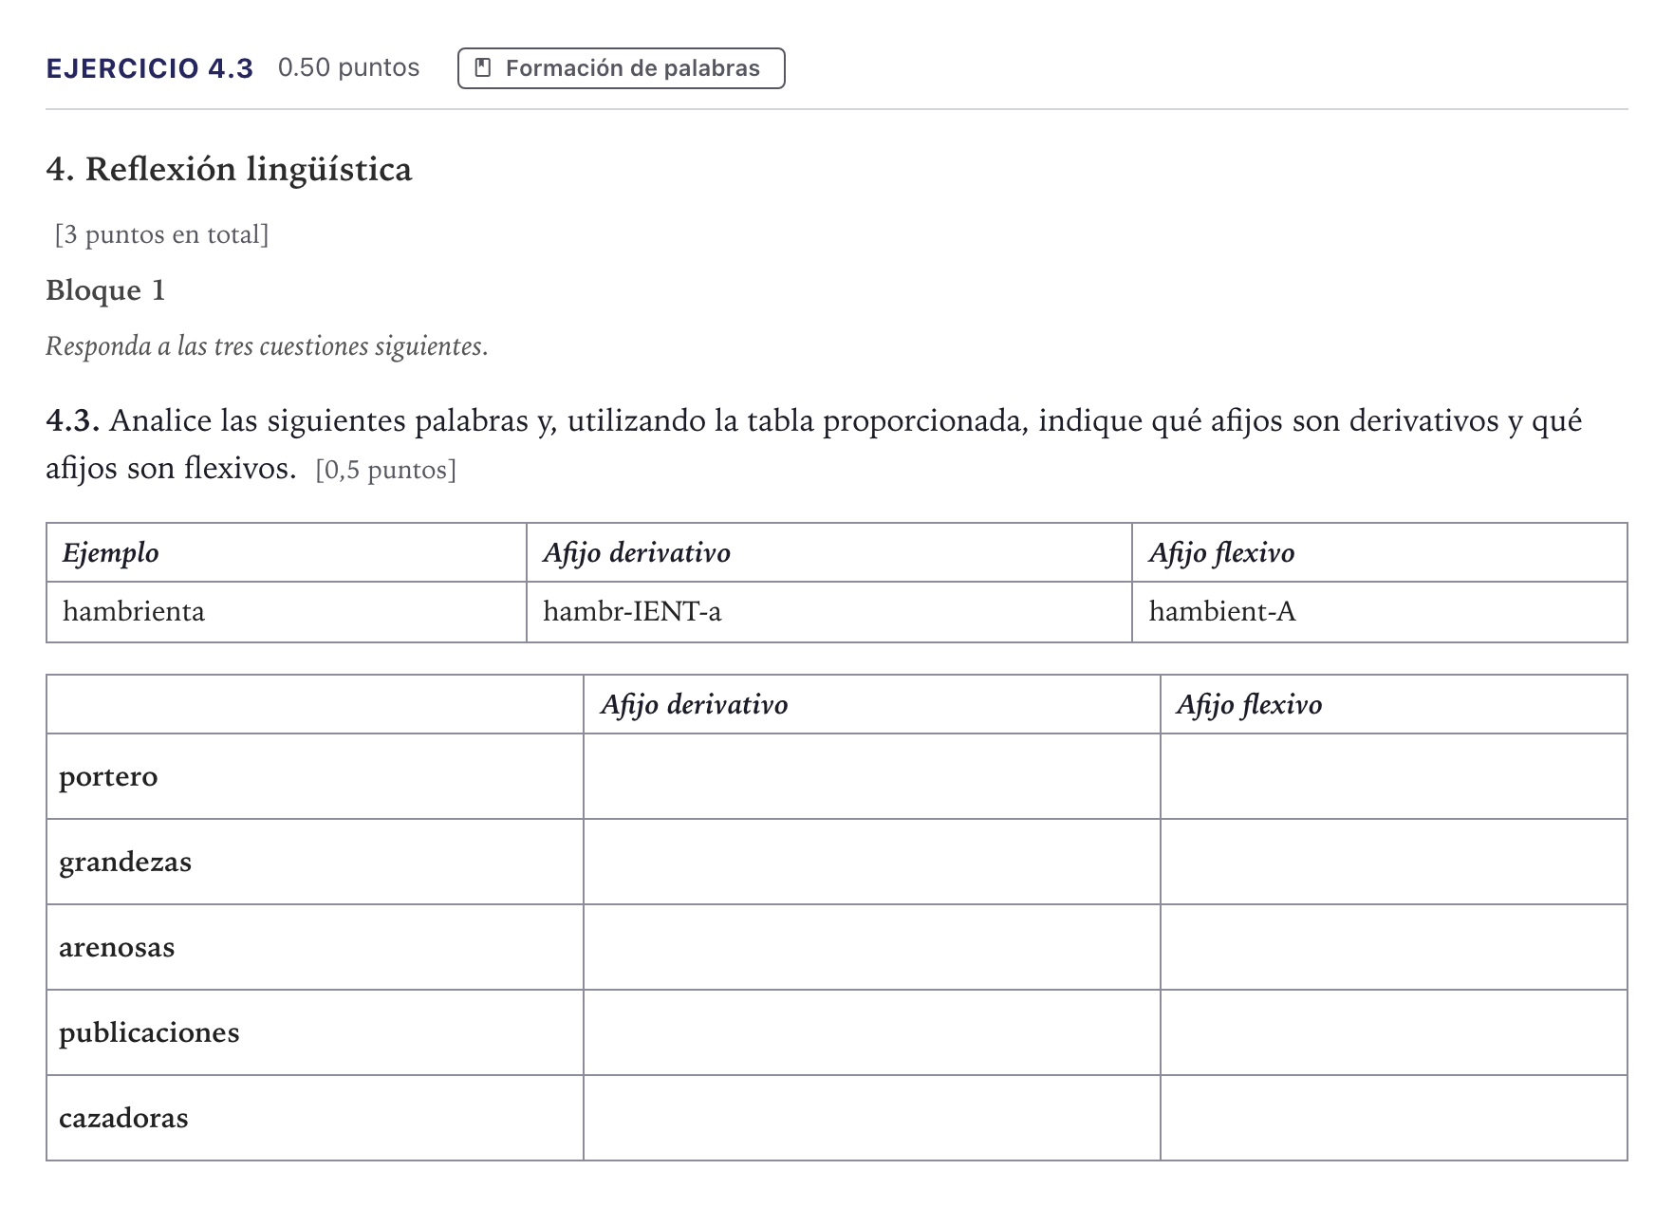Click the word grandezas in the table

(125, 863)
